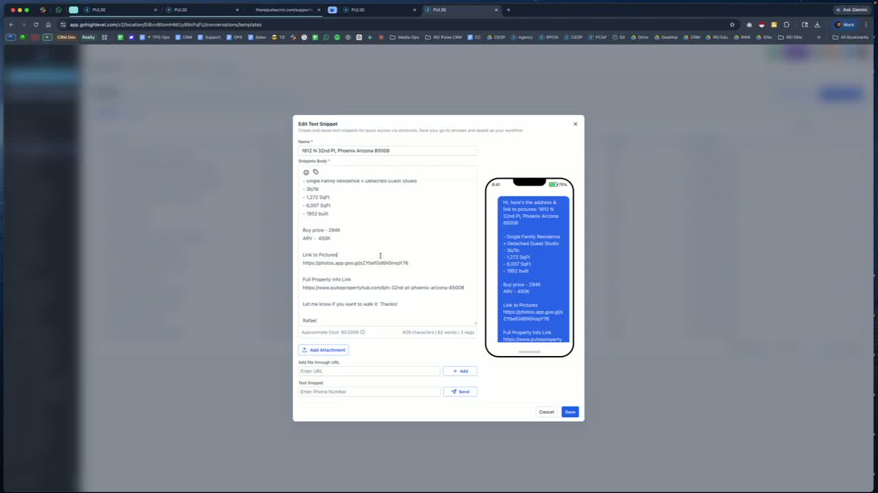Switch to the thereipulsecrm.com support tab
Viewport: 878px width, 493px height.
(x=283, y=10)
